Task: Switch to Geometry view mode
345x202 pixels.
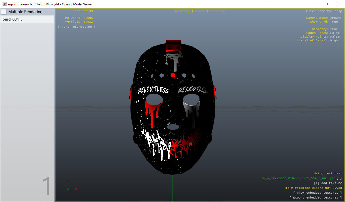Action: 182,11
